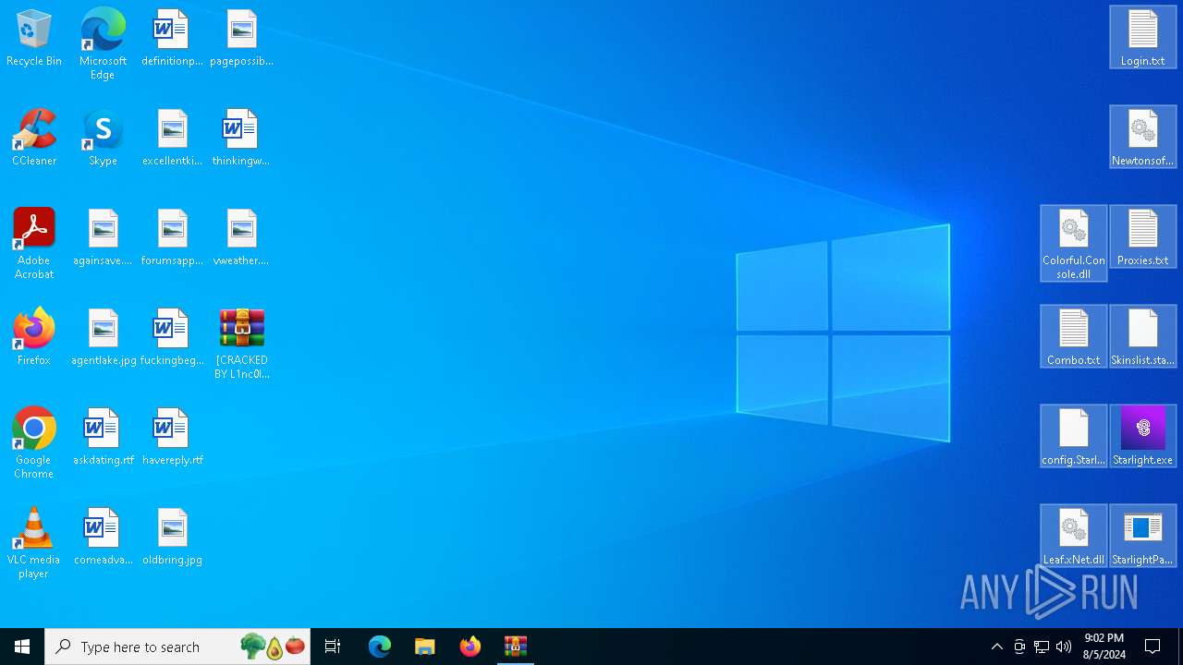Click the Type here to search box
Image resolution: width=1183 pixels, height=665 pixels.
pyautogui.click(x=177, y=647)
